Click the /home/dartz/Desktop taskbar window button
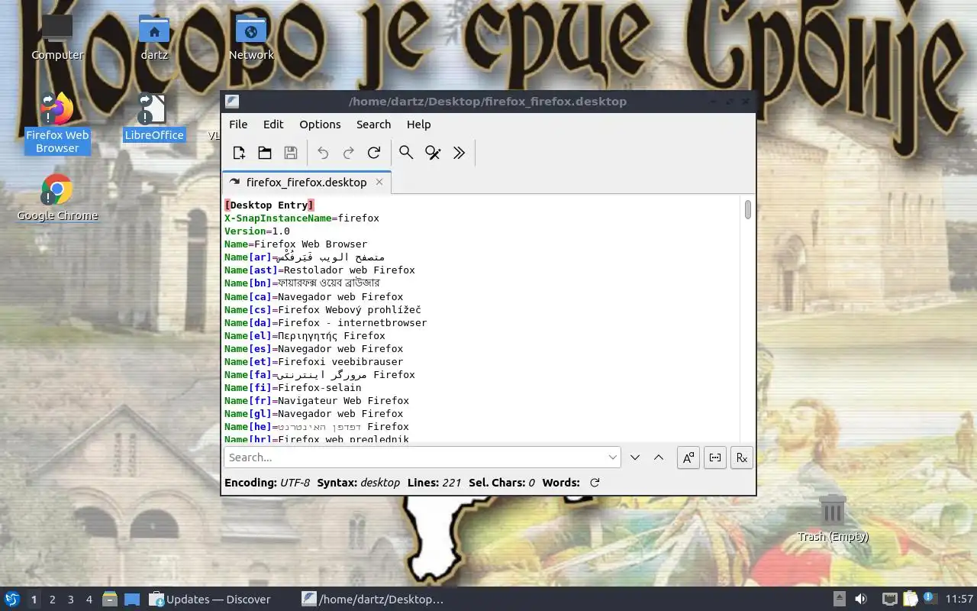The image size is (977, 611). (374, 600)
